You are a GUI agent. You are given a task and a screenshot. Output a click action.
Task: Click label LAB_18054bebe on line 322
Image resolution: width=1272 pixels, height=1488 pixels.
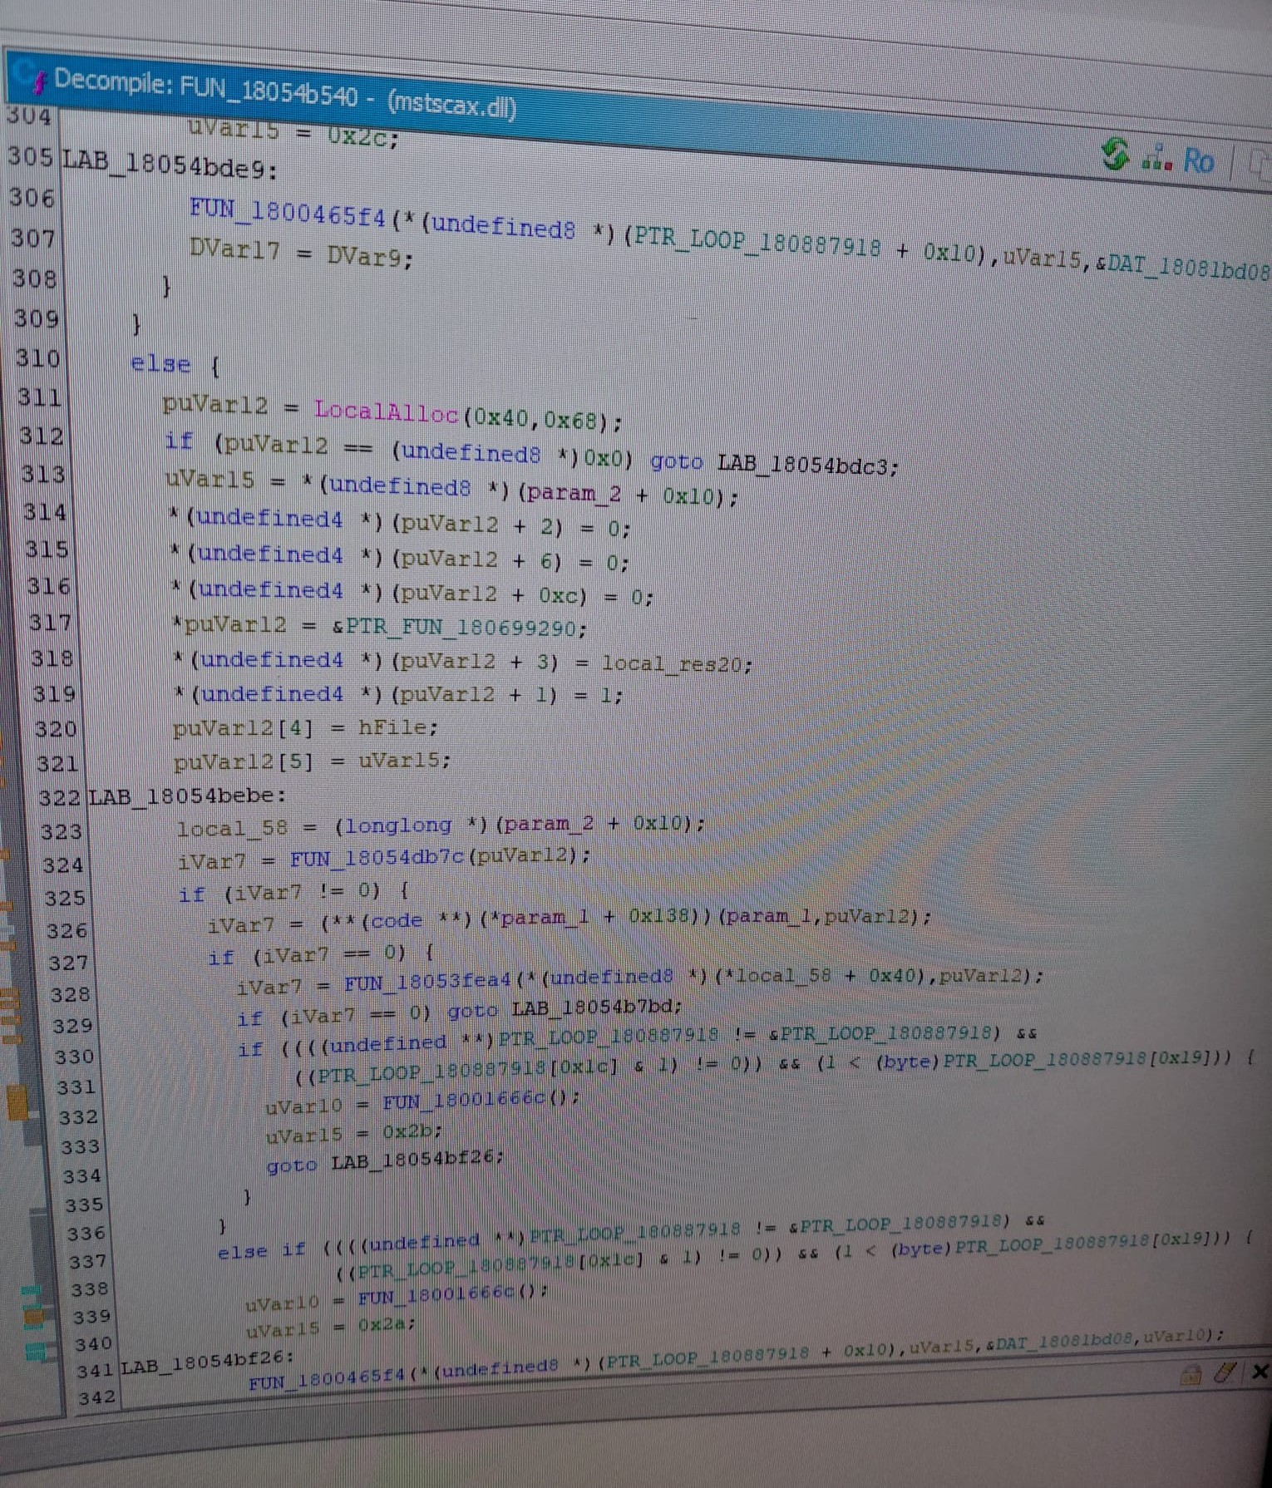click(187, 796)
